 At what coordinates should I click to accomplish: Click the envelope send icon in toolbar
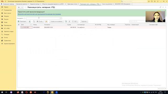tap(46, 21)
